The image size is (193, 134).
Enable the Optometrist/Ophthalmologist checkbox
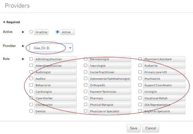(86, 79)
